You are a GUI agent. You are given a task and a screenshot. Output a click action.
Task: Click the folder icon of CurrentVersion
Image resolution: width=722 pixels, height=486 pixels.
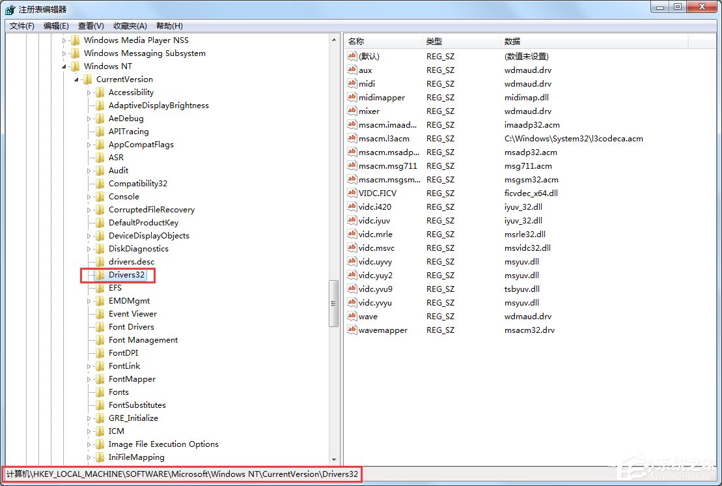tap(87, 79)
